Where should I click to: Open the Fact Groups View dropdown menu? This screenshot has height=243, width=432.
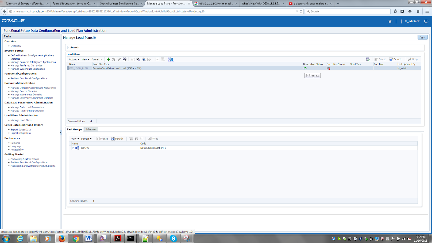75,139
